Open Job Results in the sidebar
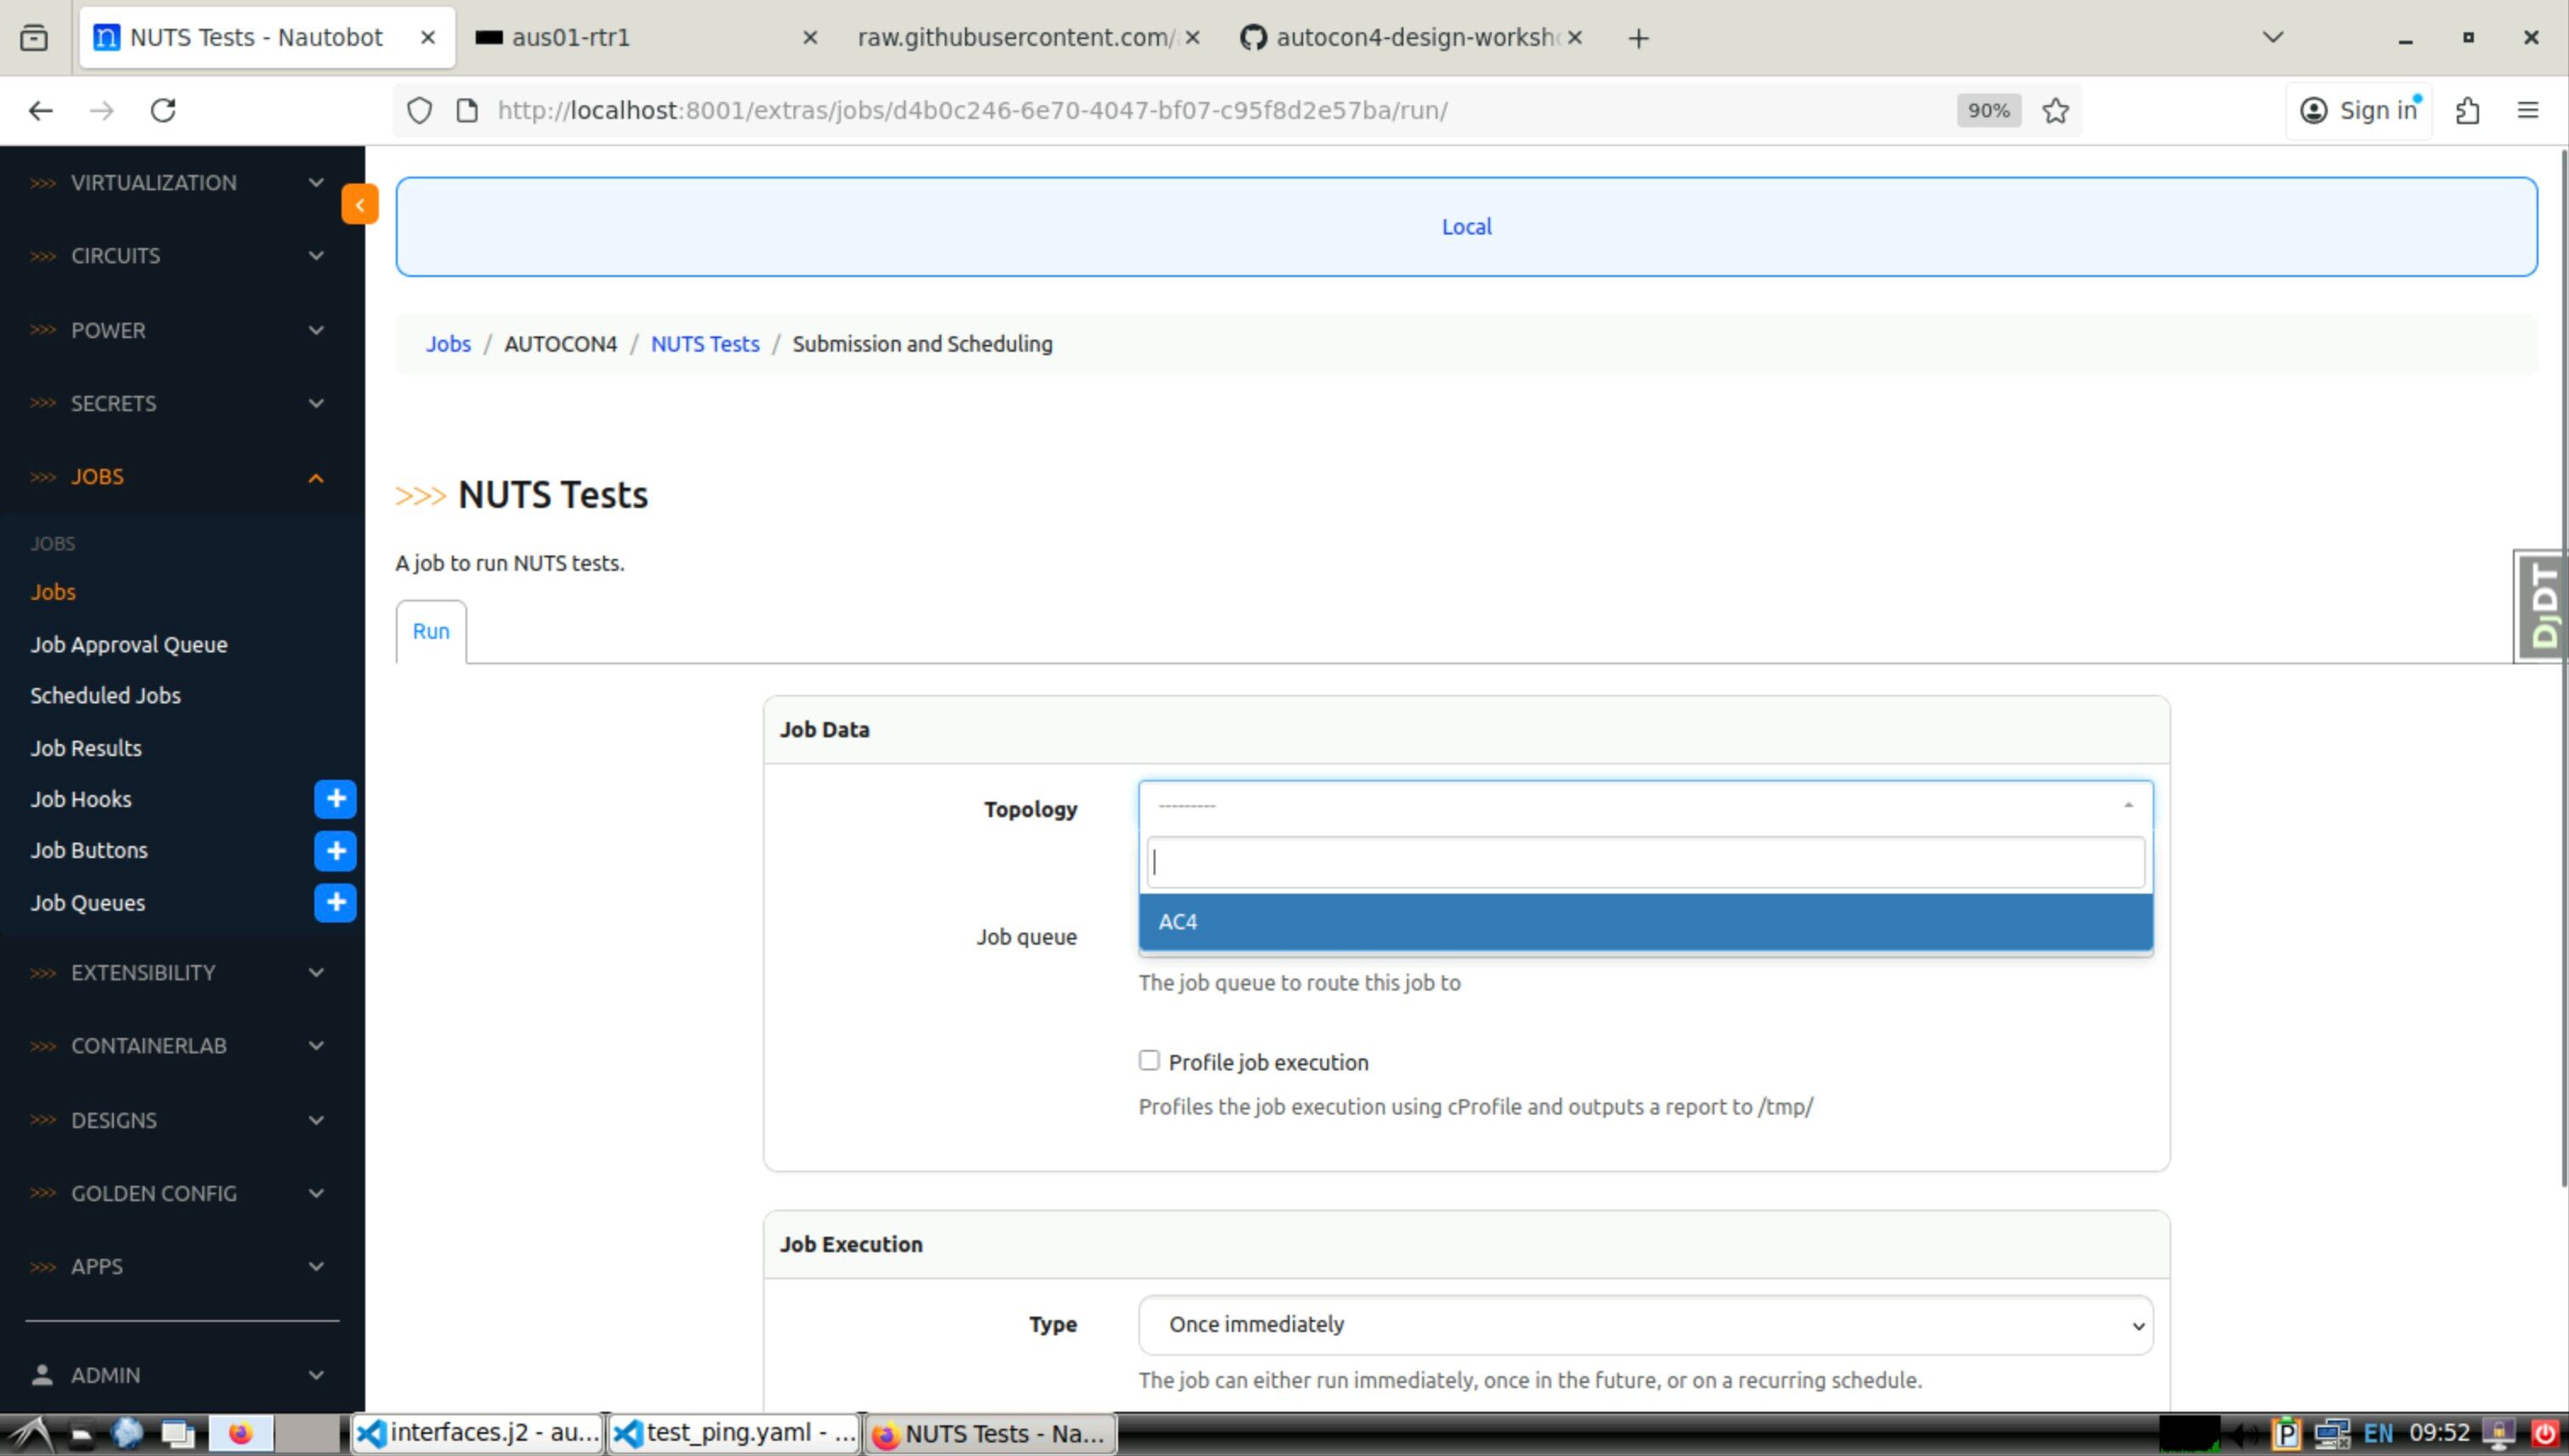Viewport: 2569px width, 1456px height. pos(86,748)
